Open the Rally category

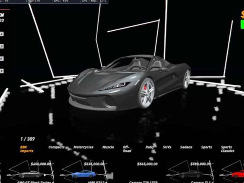150,147
